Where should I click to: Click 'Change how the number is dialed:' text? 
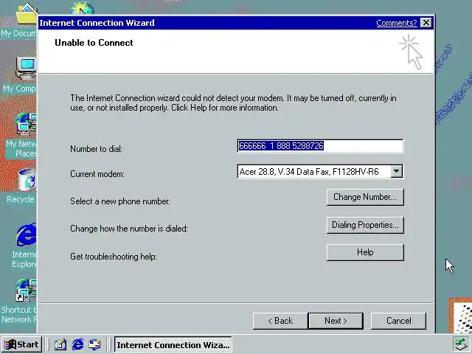tap(129, 229)
